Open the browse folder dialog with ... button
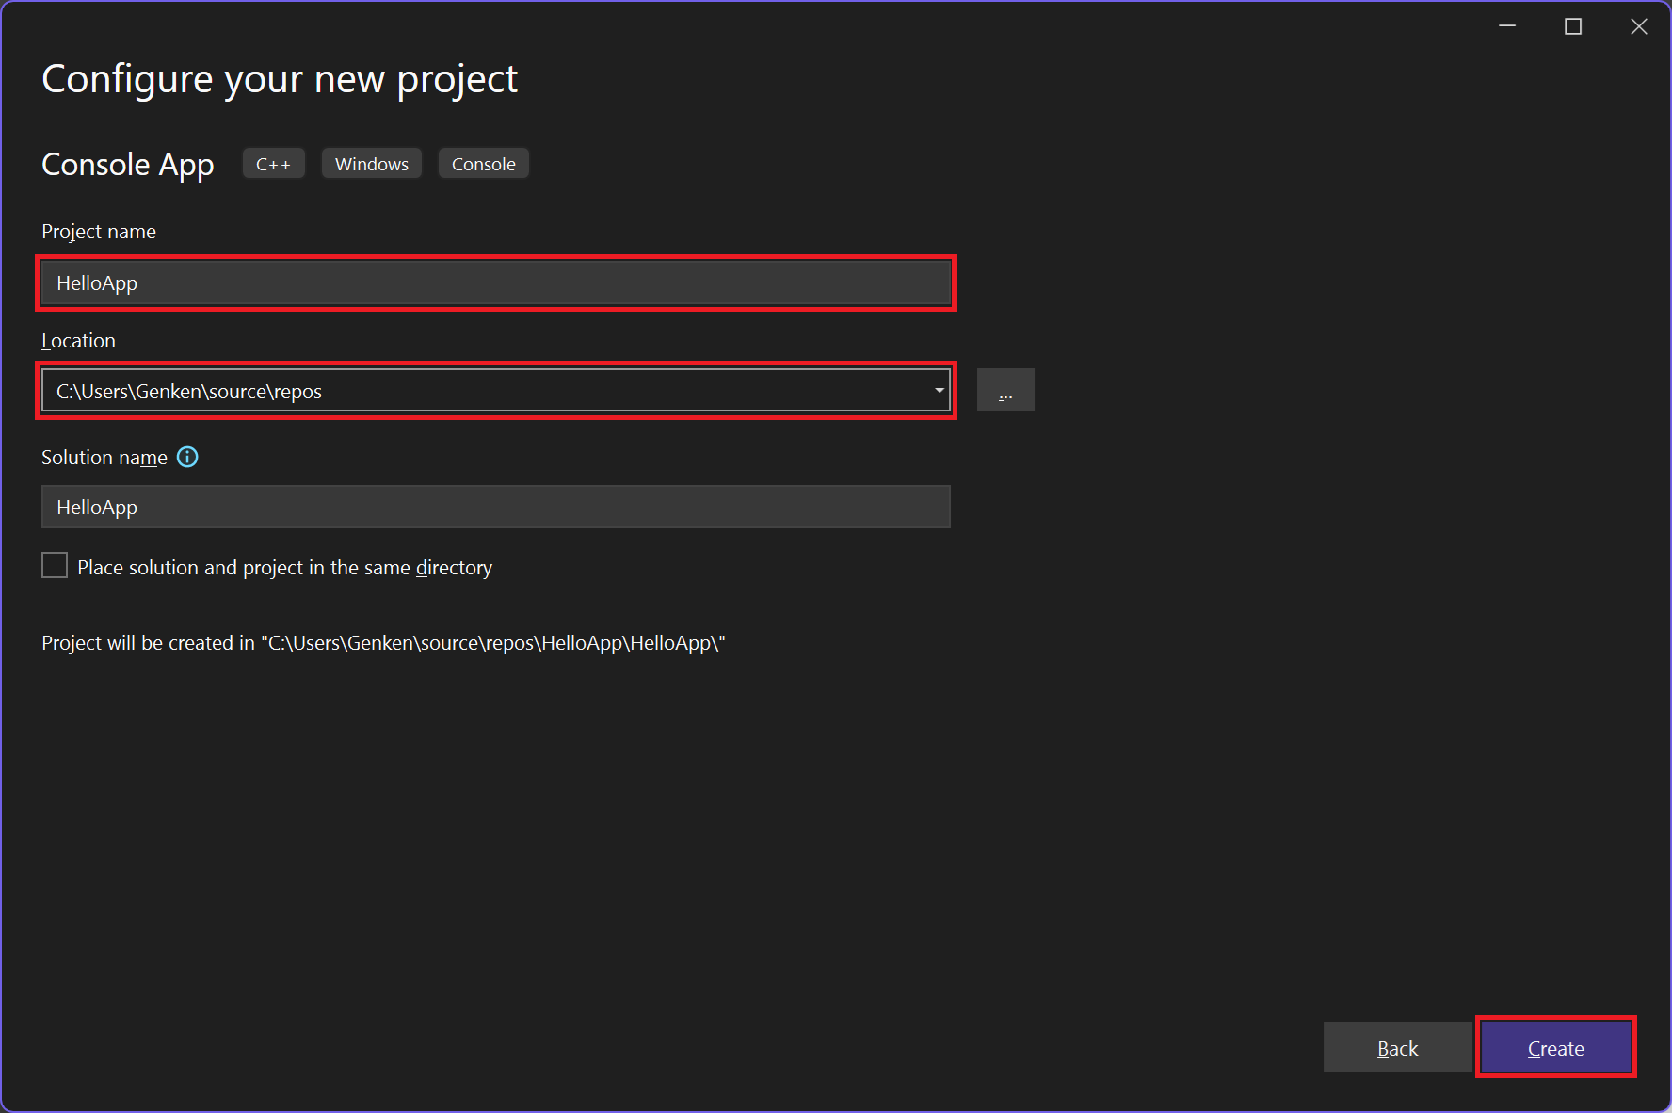Image resolution: width=1672 pixels, height=1113 pixels. tap(1005, 390)
